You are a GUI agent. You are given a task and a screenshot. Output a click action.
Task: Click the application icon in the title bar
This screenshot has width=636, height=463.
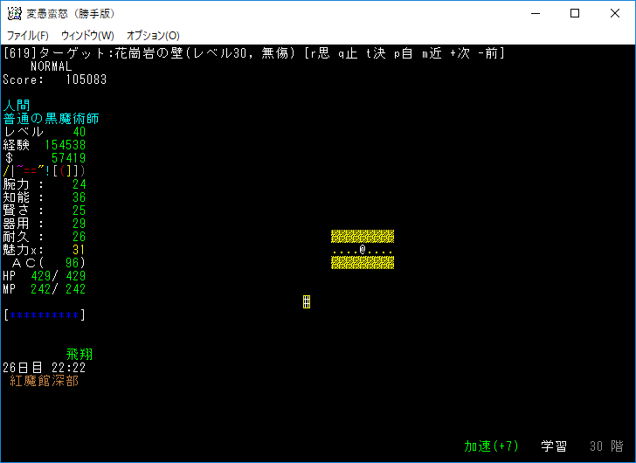coord(14,13)
